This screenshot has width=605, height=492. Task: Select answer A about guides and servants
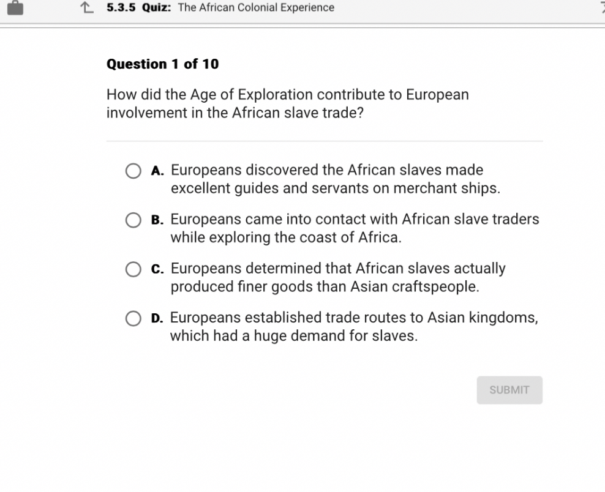tap(133, 171)
